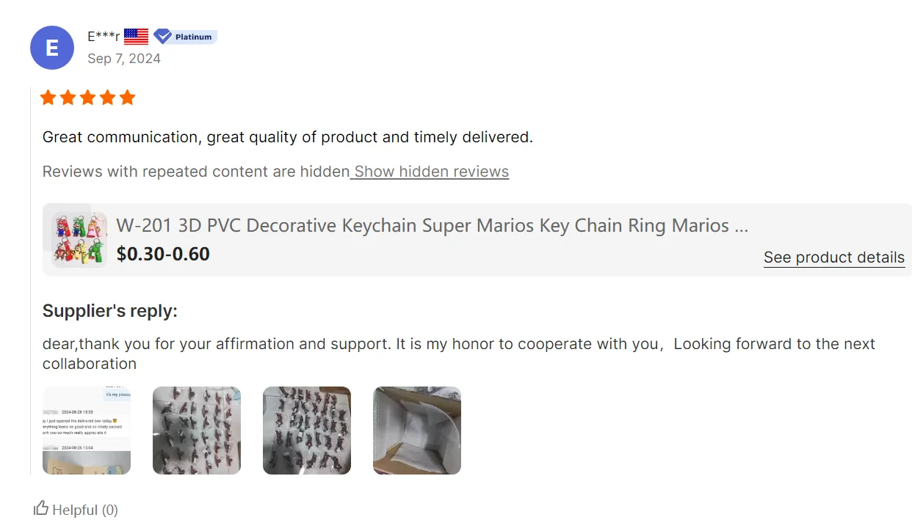Click the Helpful (0) label
The width and height of the screenshot is (912, 531).
click(x=85, y=510)
